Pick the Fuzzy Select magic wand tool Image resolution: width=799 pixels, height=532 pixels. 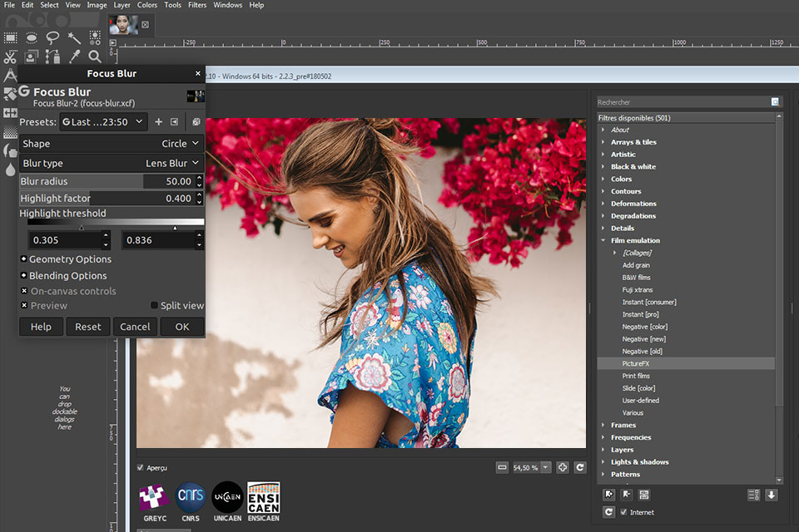[x=74, y=37]
